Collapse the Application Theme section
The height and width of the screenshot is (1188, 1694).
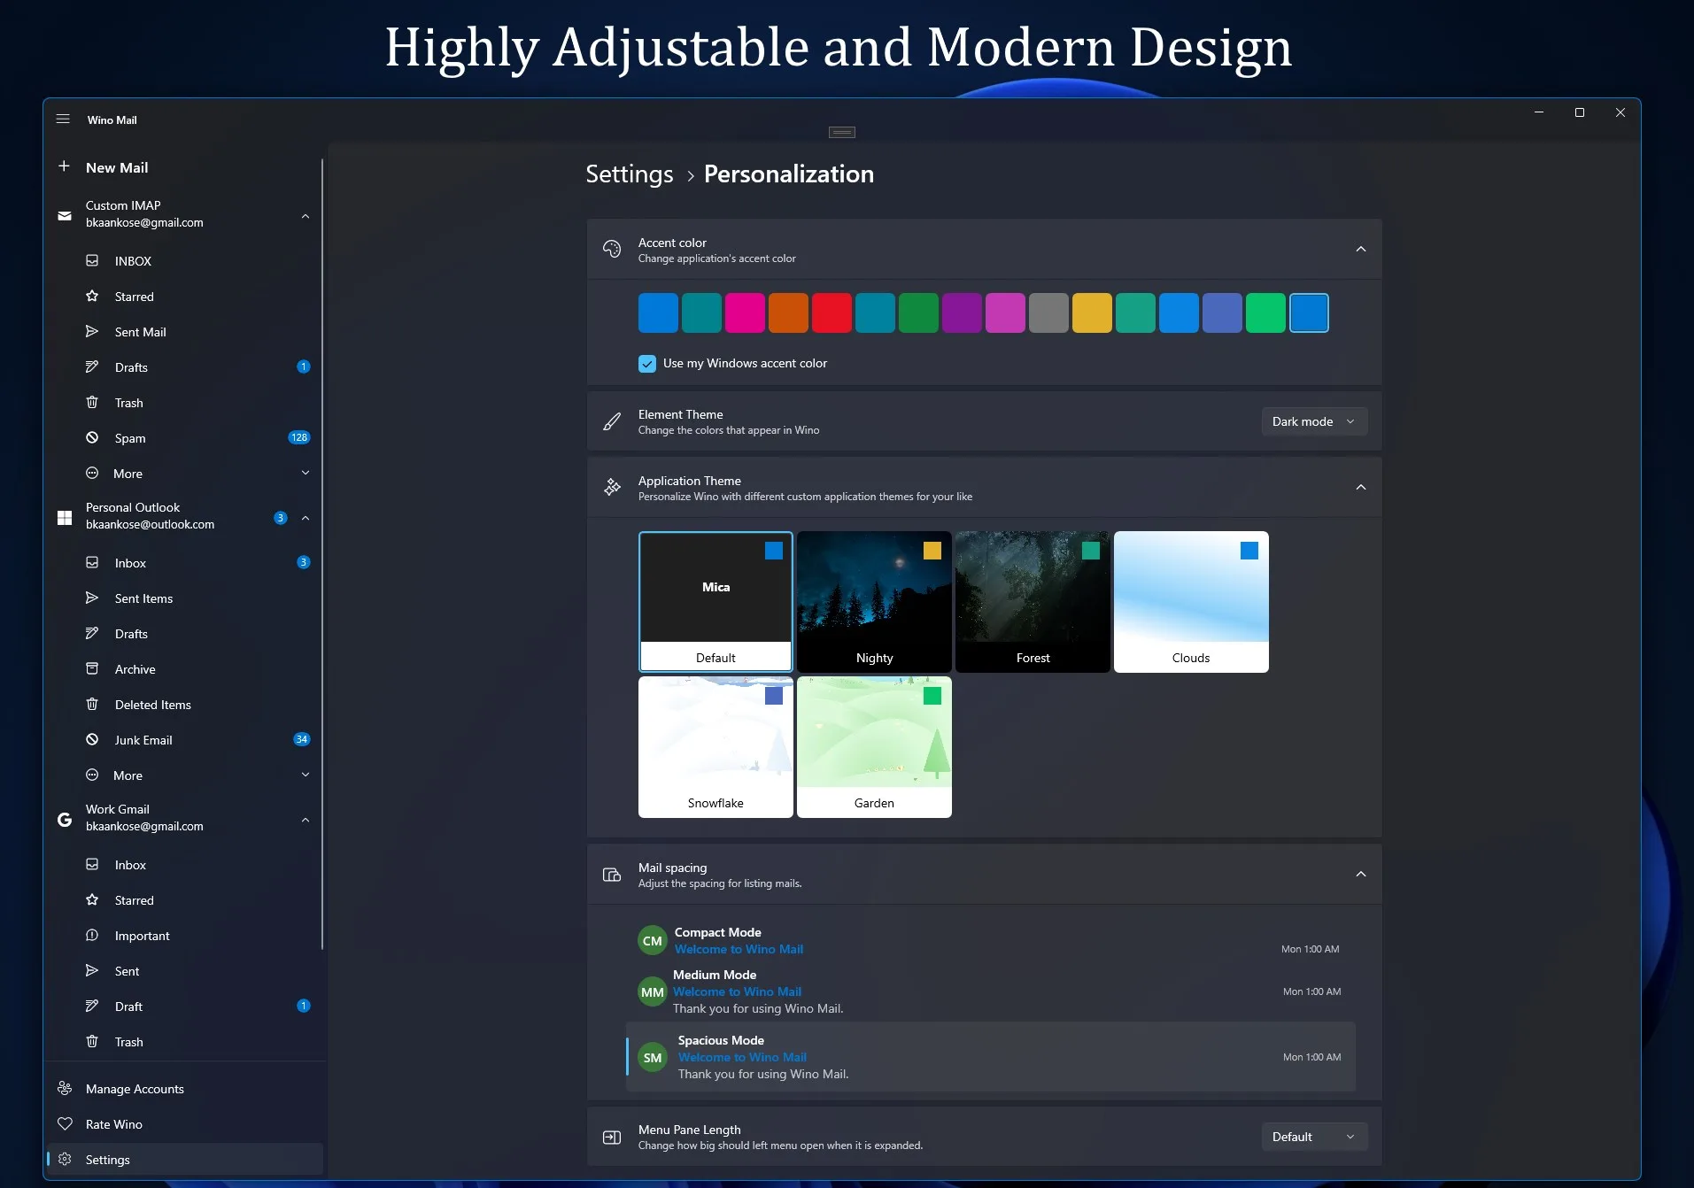click(x=1361, y=487)
